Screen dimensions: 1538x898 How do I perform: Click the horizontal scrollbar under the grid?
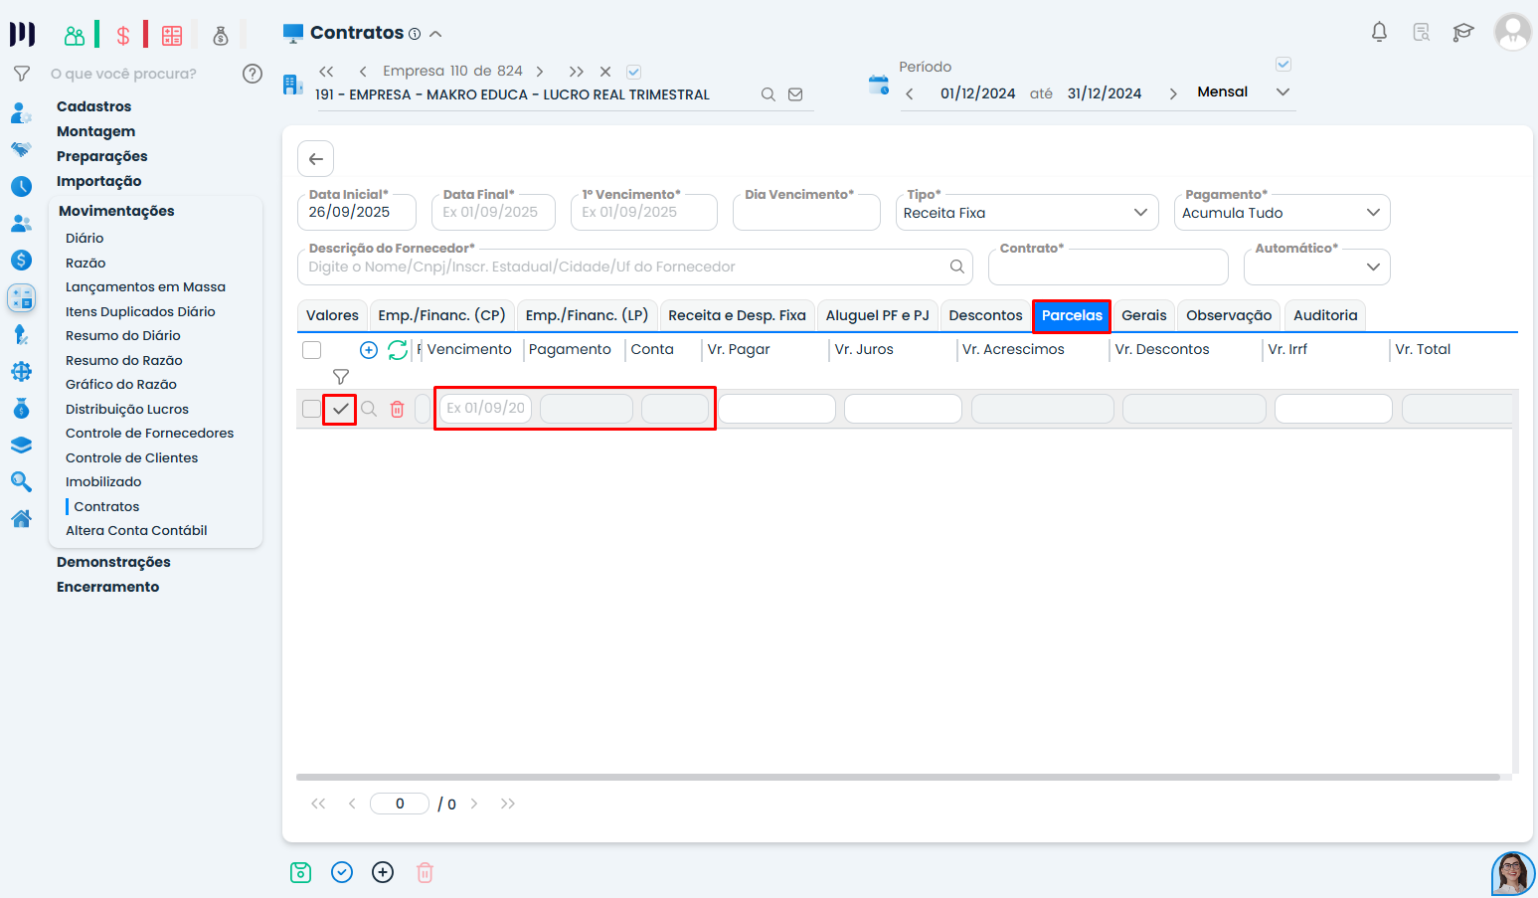[x=897, y=777]
